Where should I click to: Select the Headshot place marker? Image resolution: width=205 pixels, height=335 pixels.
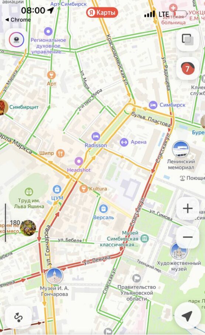[79, 161]
